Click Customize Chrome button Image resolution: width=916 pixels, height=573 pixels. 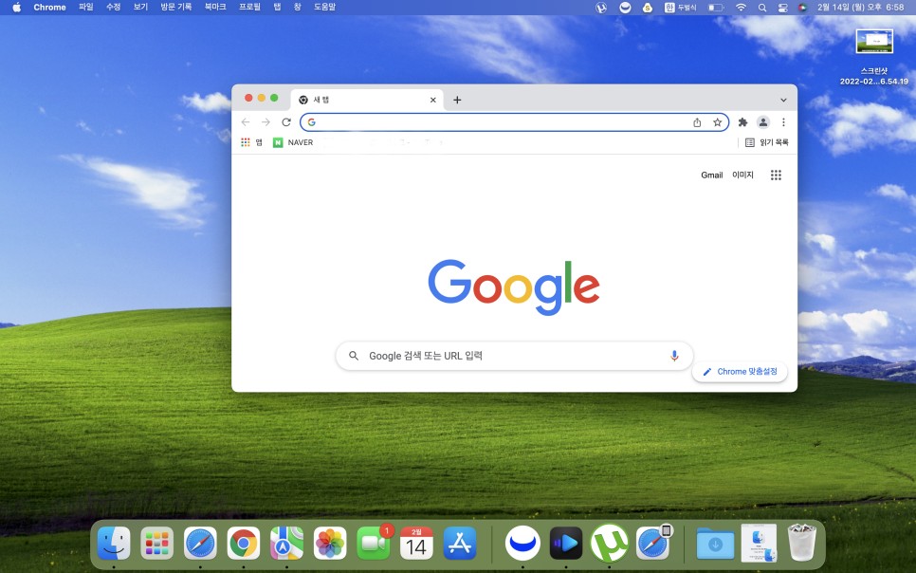click(740, 371)
